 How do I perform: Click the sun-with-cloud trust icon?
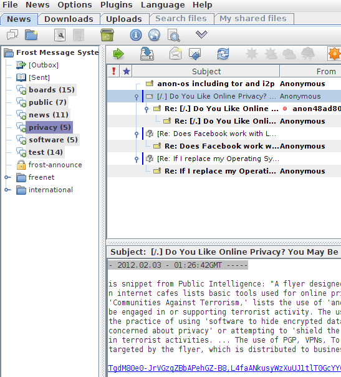click(x=271, y=54)
